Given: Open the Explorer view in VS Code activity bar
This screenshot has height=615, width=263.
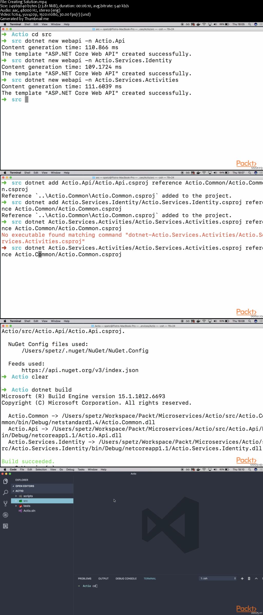Looking at the screenshot, I should [5, 481].
